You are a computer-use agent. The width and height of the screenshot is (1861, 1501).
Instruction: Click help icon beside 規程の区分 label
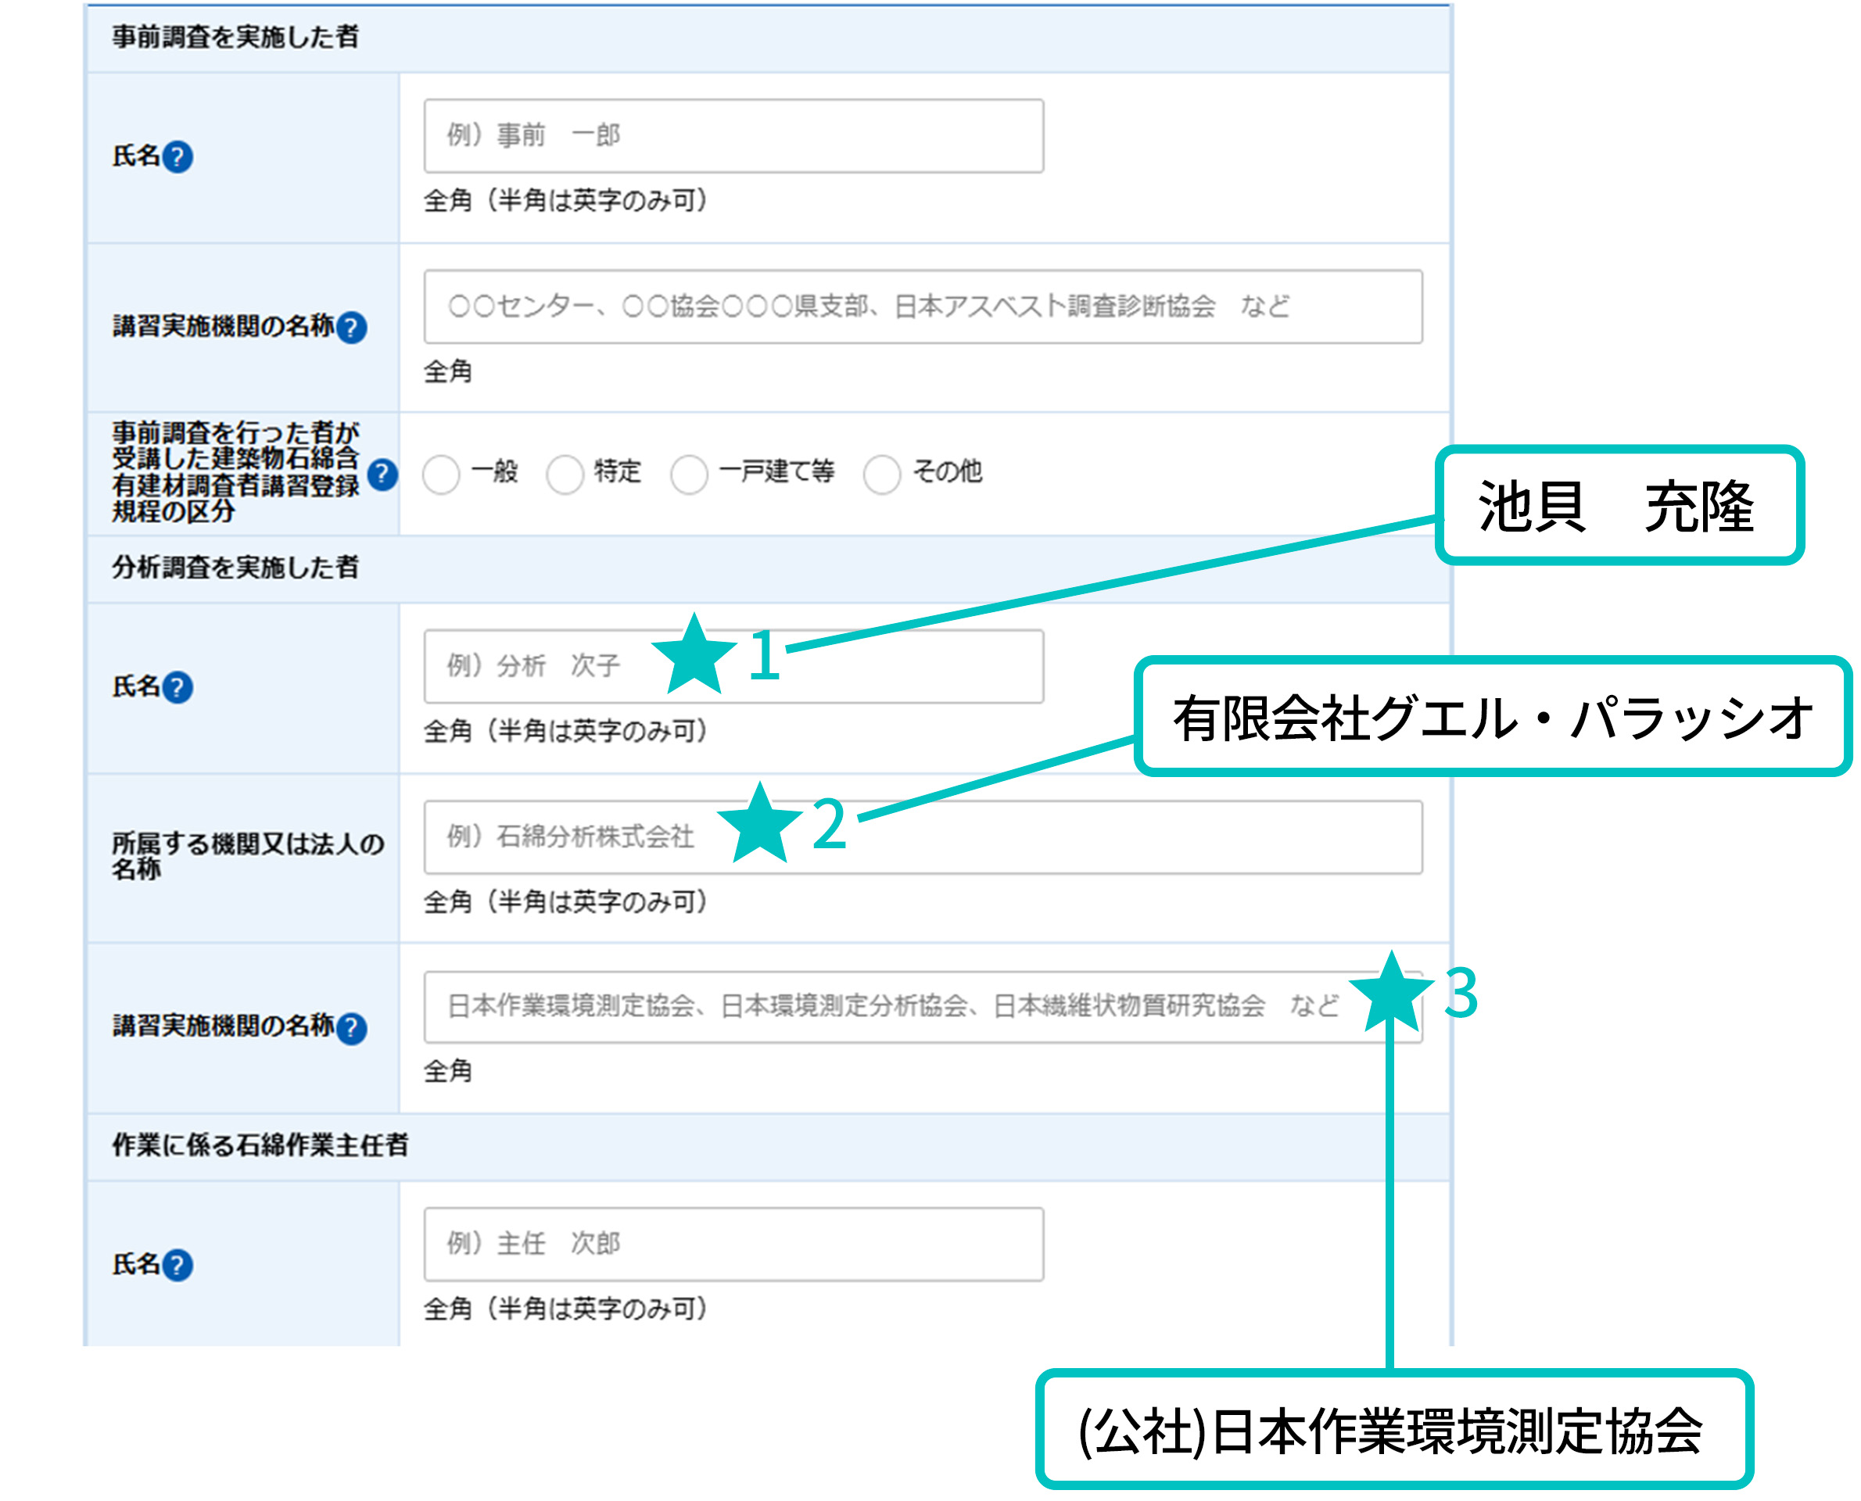point(382,474)
